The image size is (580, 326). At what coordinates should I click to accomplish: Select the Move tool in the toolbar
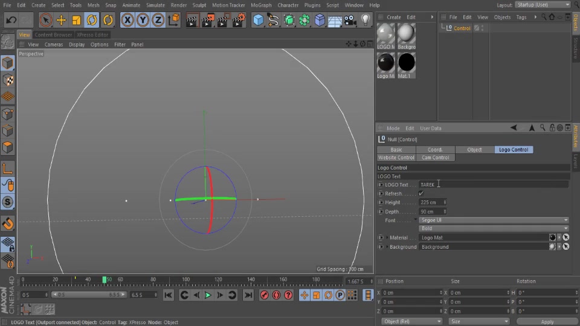(61, 20)
